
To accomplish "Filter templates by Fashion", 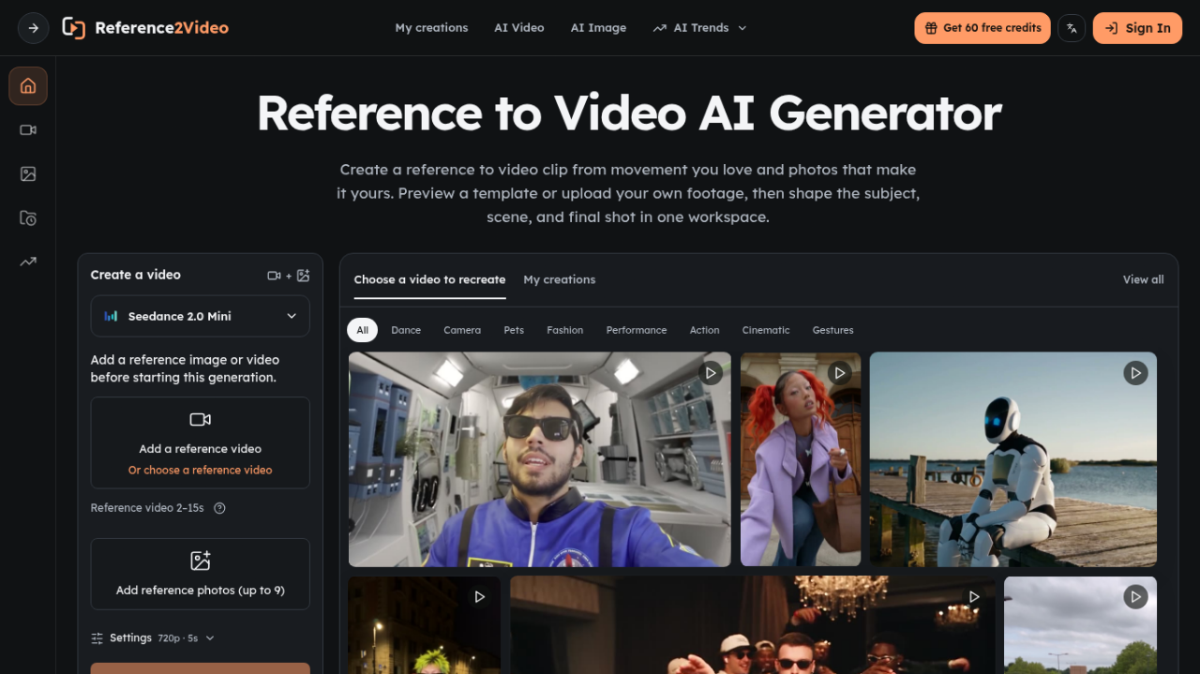I will click(x=565, y=330).
